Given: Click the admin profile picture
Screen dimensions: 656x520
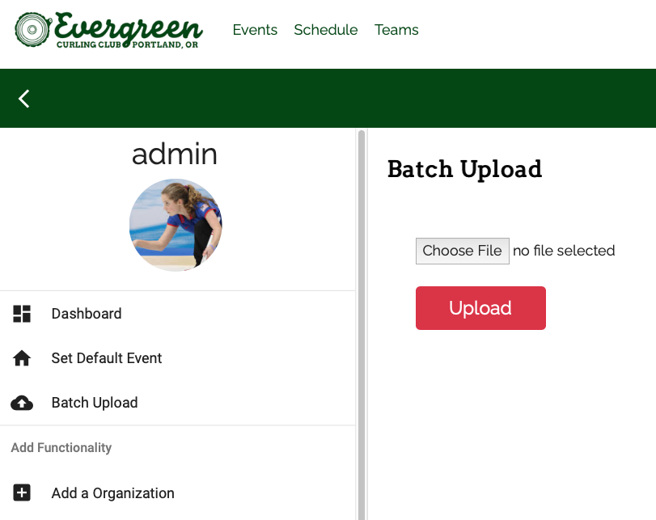Looking at the screenshot, I should pyautogui.click(x=175, y=225).
